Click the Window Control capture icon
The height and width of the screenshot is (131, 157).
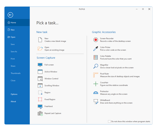40,79
